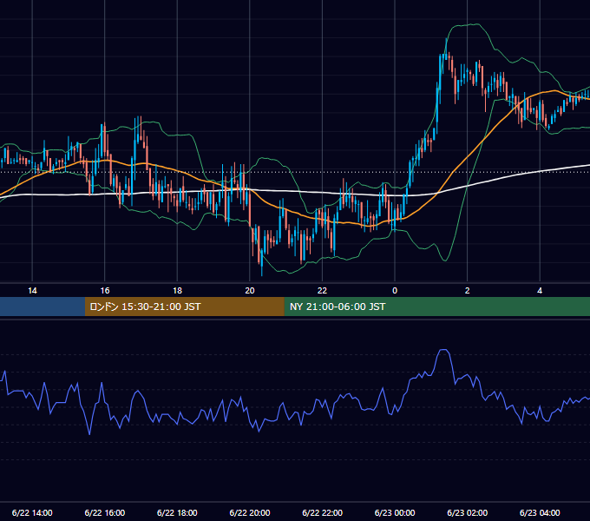Click the 6/22 22:00 date label
590x521 pixels.
tap(322, 512)
